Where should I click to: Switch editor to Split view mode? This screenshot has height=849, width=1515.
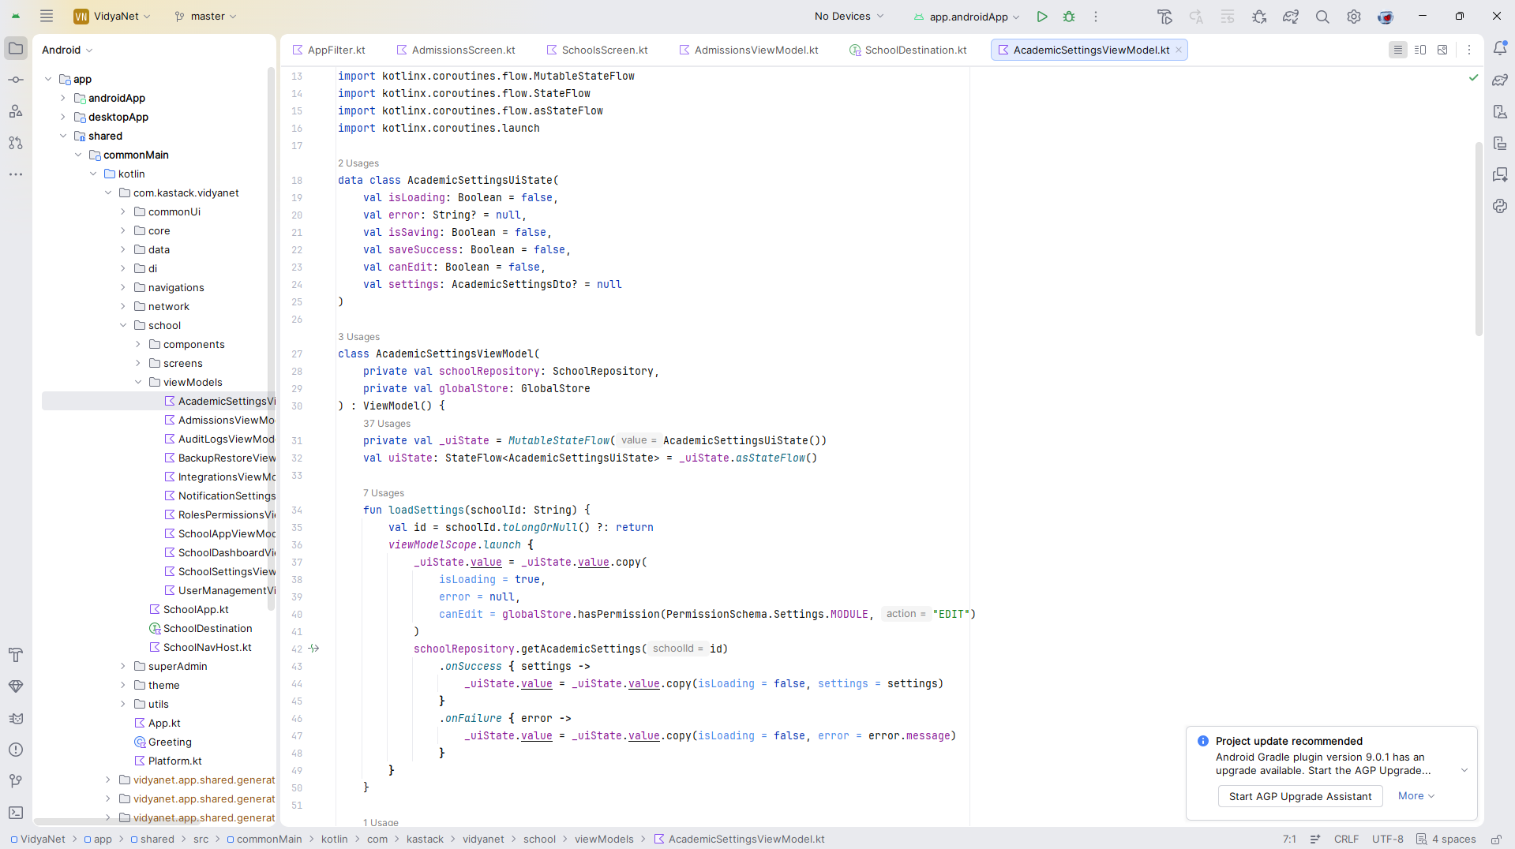1420,50
